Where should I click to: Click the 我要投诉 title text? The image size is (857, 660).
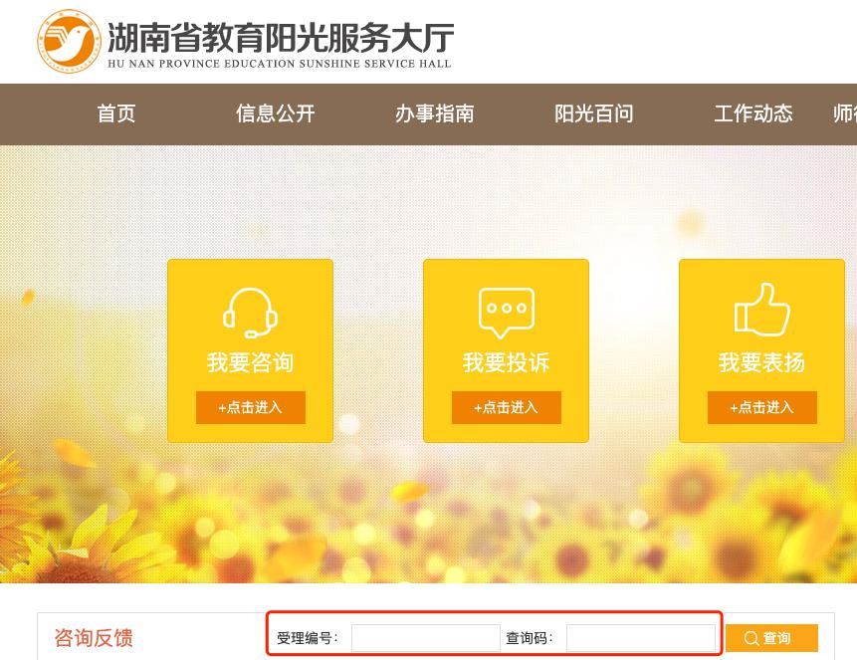[506, 362]
